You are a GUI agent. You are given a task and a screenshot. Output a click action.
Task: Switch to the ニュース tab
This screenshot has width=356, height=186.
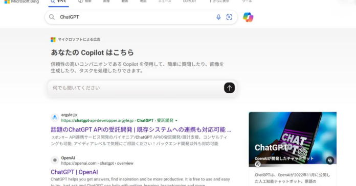click(x=165, y=2)
